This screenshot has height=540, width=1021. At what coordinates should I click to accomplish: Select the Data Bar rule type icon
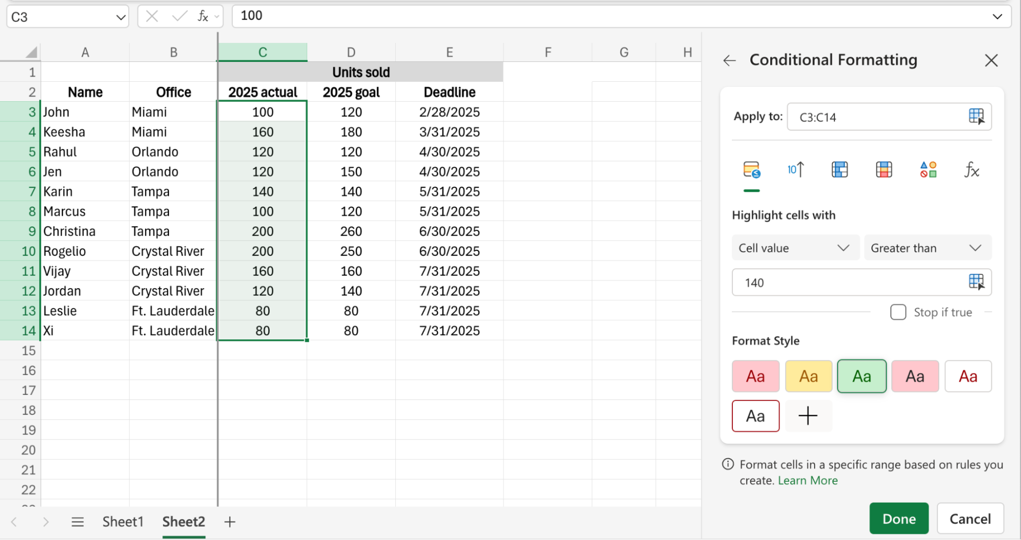tap(840, 170)
